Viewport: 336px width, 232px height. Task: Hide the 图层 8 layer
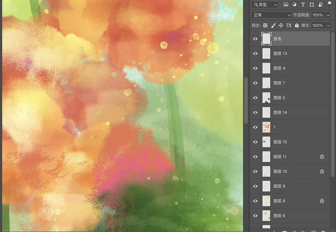click(x=255, y=201)
